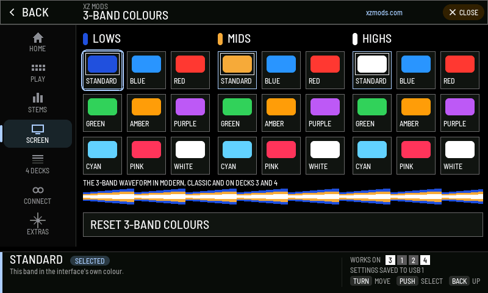Screen dimensions: 488x293
Task: Set Mids band to Blue
Action: (x=281, y=70)
